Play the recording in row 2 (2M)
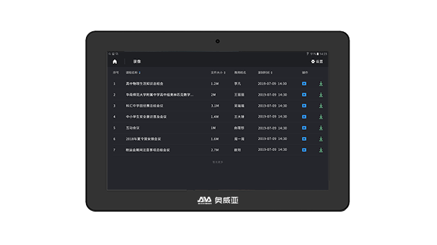This screenshot has height=245, width=437. (x=304, y=95)
